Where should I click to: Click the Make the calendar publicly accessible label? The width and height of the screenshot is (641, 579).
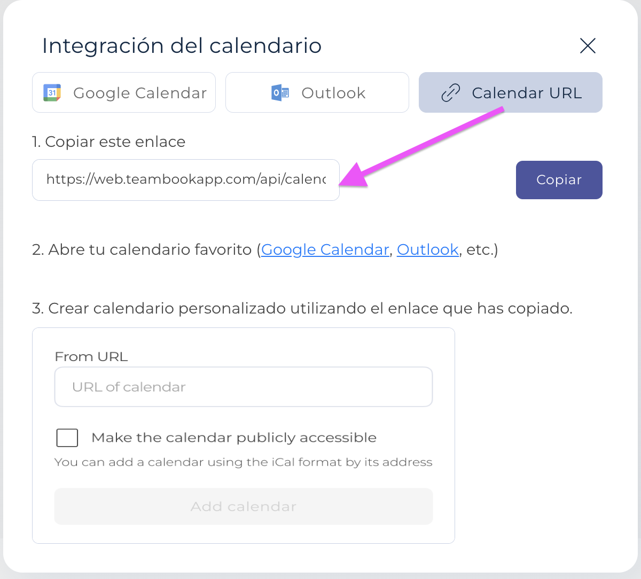pyautogui.click(x=234, y=438)
